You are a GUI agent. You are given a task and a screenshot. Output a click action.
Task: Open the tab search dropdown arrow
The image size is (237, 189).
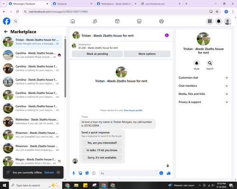(x=3, y=4)
